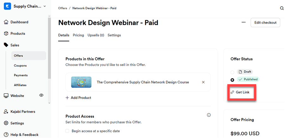Enable Begin access at a specific date
The width and height of the screenshot is (285, 138).
tap(67, 131)
